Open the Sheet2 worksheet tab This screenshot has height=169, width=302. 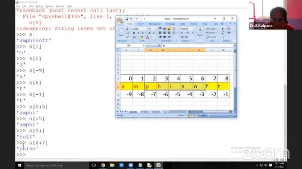point(145,112)
